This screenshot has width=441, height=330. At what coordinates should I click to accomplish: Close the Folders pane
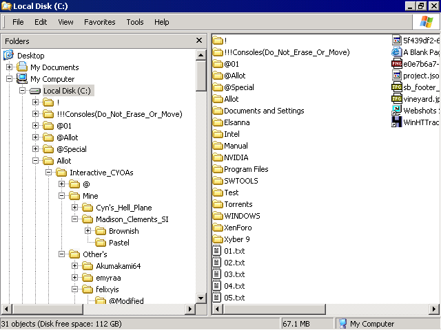199,41
